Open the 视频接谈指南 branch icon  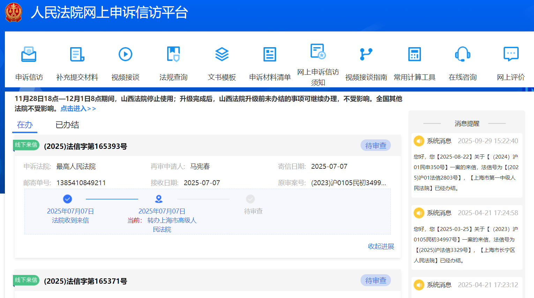coord(366,54)
